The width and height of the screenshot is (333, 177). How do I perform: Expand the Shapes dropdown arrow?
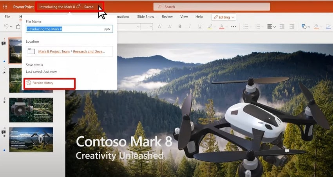pos(309,27)
